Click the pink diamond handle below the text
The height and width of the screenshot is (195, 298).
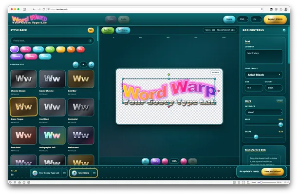pyautogui.click(x=169, y=107)
